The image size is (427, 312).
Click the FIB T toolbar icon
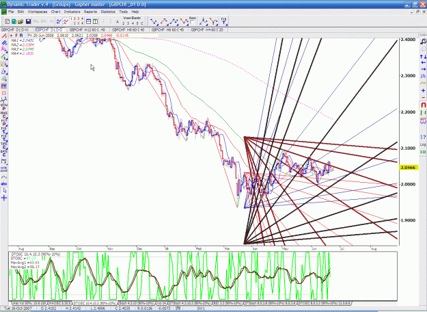click(224, 21)
